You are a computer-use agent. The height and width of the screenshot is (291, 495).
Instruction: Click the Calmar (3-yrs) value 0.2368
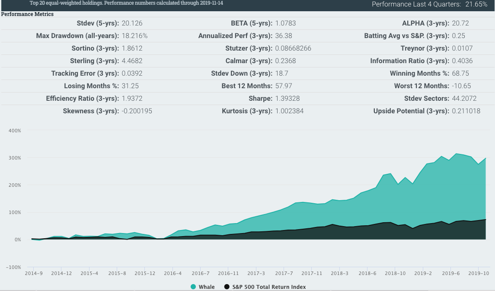pos(285,61)
